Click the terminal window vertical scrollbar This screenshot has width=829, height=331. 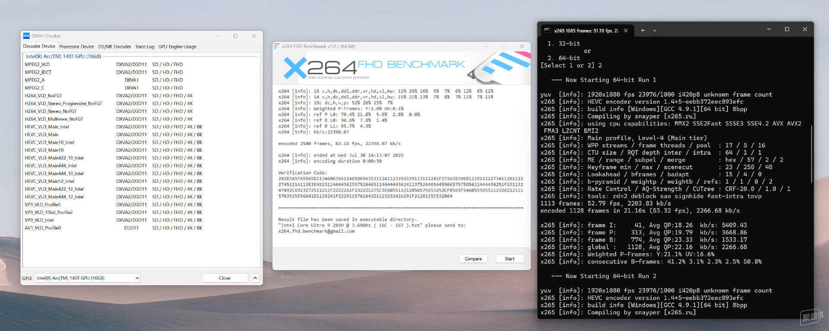812,154
